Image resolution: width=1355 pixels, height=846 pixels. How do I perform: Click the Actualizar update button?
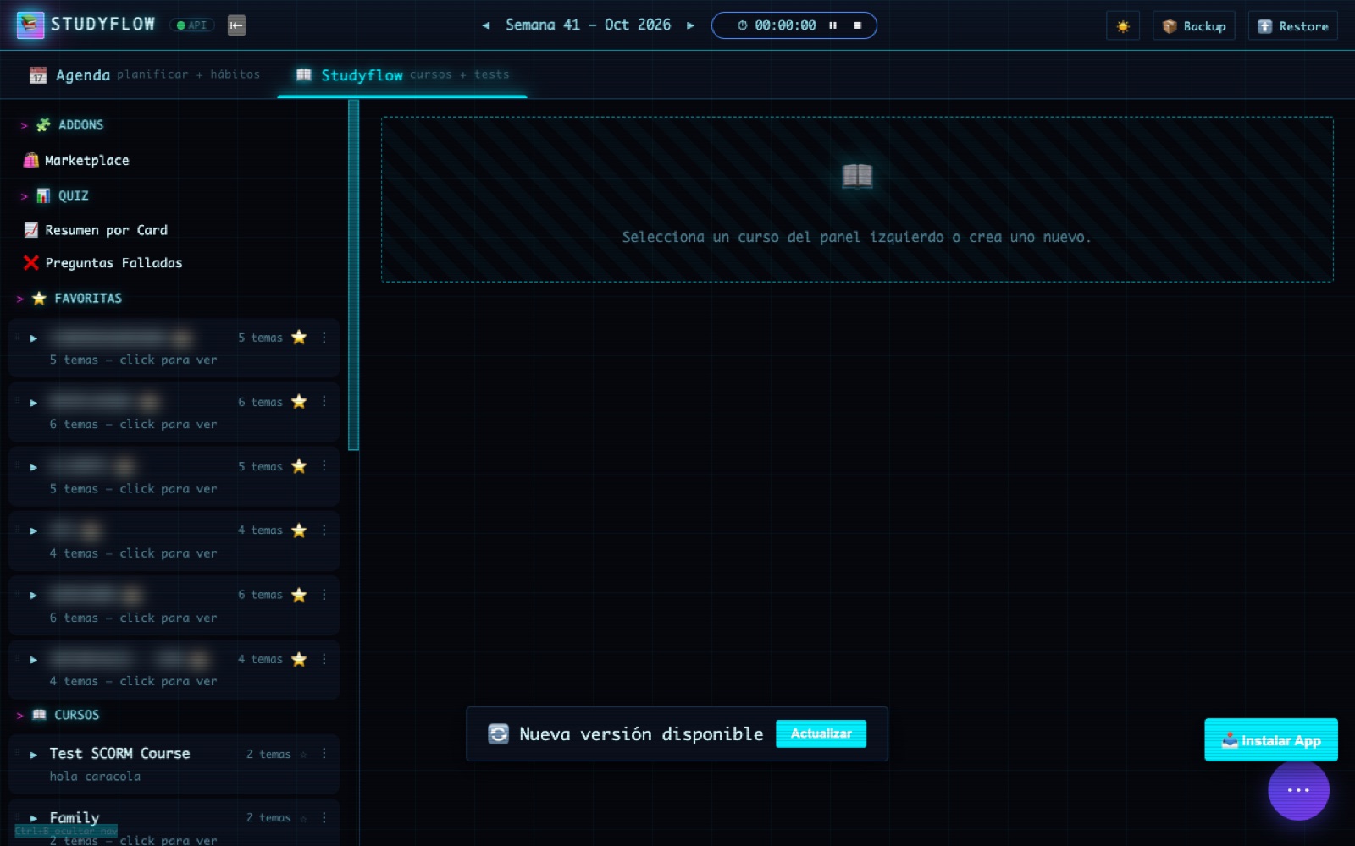tap(821, 733)
